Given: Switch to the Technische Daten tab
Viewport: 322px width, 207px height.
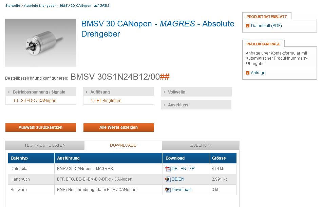Looking at the screenshot, I should tap(45, 145).
